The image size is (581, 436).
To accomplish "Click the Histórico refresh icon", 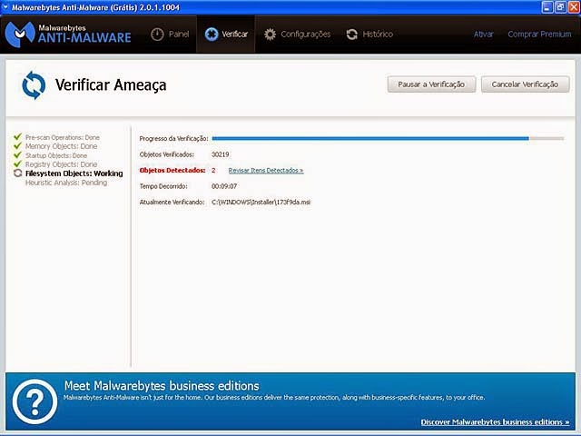I will (351, 35).
